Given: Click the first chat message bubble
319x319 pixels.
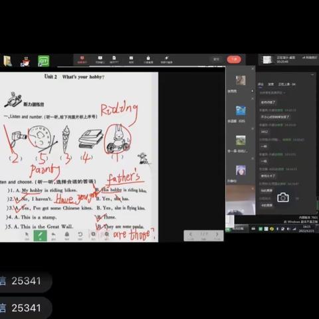Looking at the screenshot, I should 268,102.
